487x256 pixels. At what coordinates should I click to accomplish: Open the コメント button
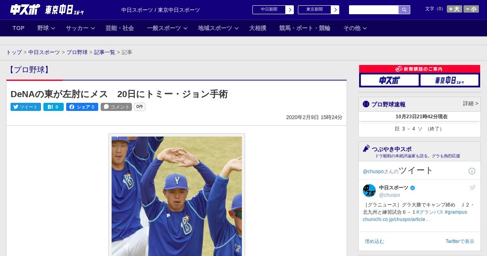(x=116, y=107)
